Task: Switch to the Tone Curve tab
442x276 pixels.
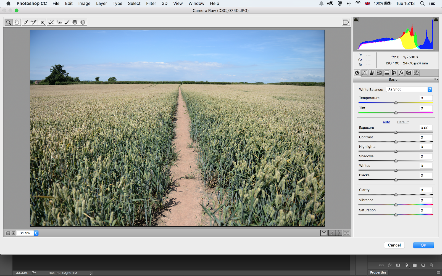Action: 365,73
